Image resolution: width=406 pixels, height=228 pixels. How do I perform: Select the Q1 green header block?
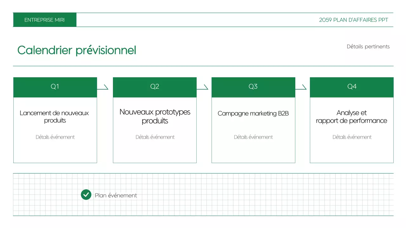(55, 87)
